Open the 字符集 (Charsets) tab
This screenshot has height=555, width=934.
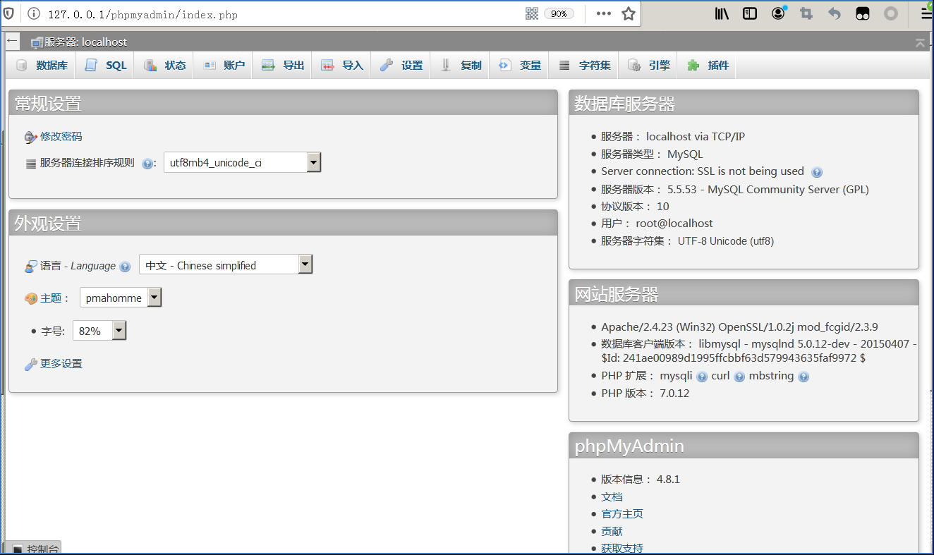tap(585, 65)
